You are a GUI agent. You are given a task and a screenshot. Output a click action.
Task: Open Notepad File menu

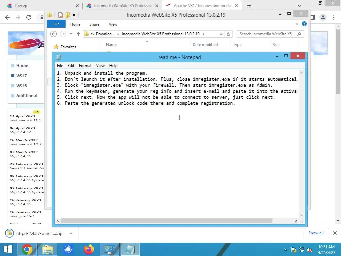point(60,66)
